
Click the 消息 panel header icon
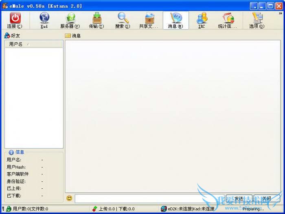(68, 36)
